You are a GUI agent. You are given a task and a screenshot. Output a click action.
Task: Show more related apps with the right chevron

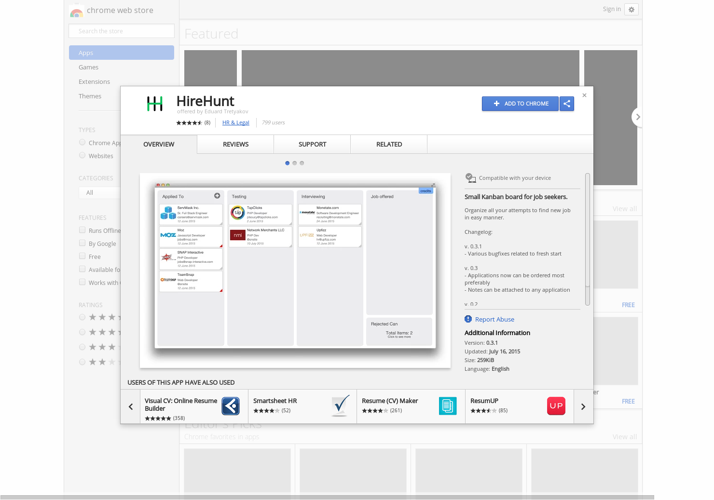tap(583, 406)
